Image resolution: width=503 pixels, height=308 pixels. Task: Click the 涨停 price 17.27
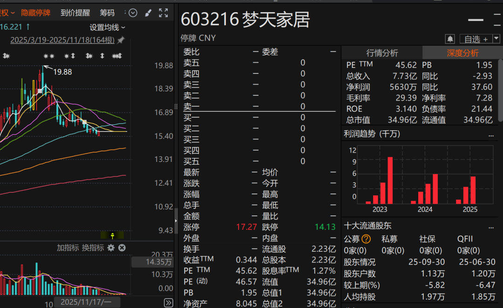[246, 227]
